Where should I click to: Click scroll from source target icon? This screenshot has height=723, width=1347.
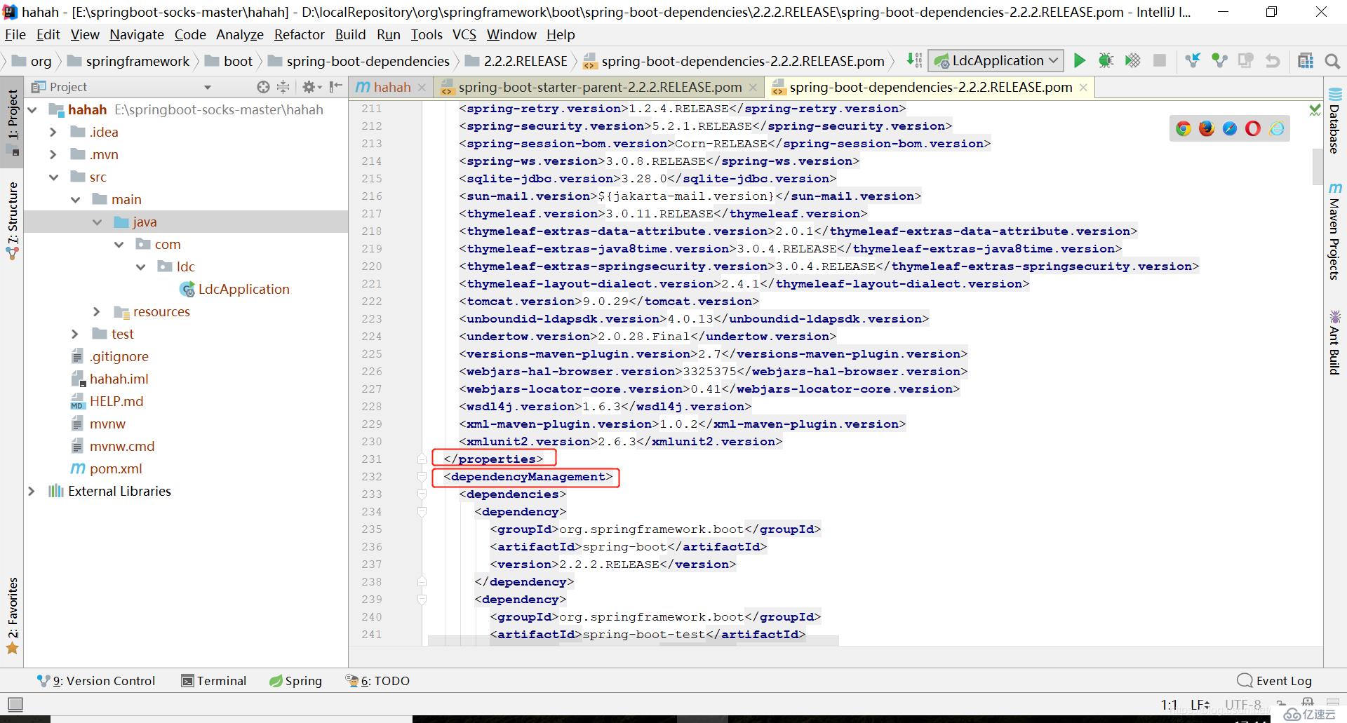[263, 87]
